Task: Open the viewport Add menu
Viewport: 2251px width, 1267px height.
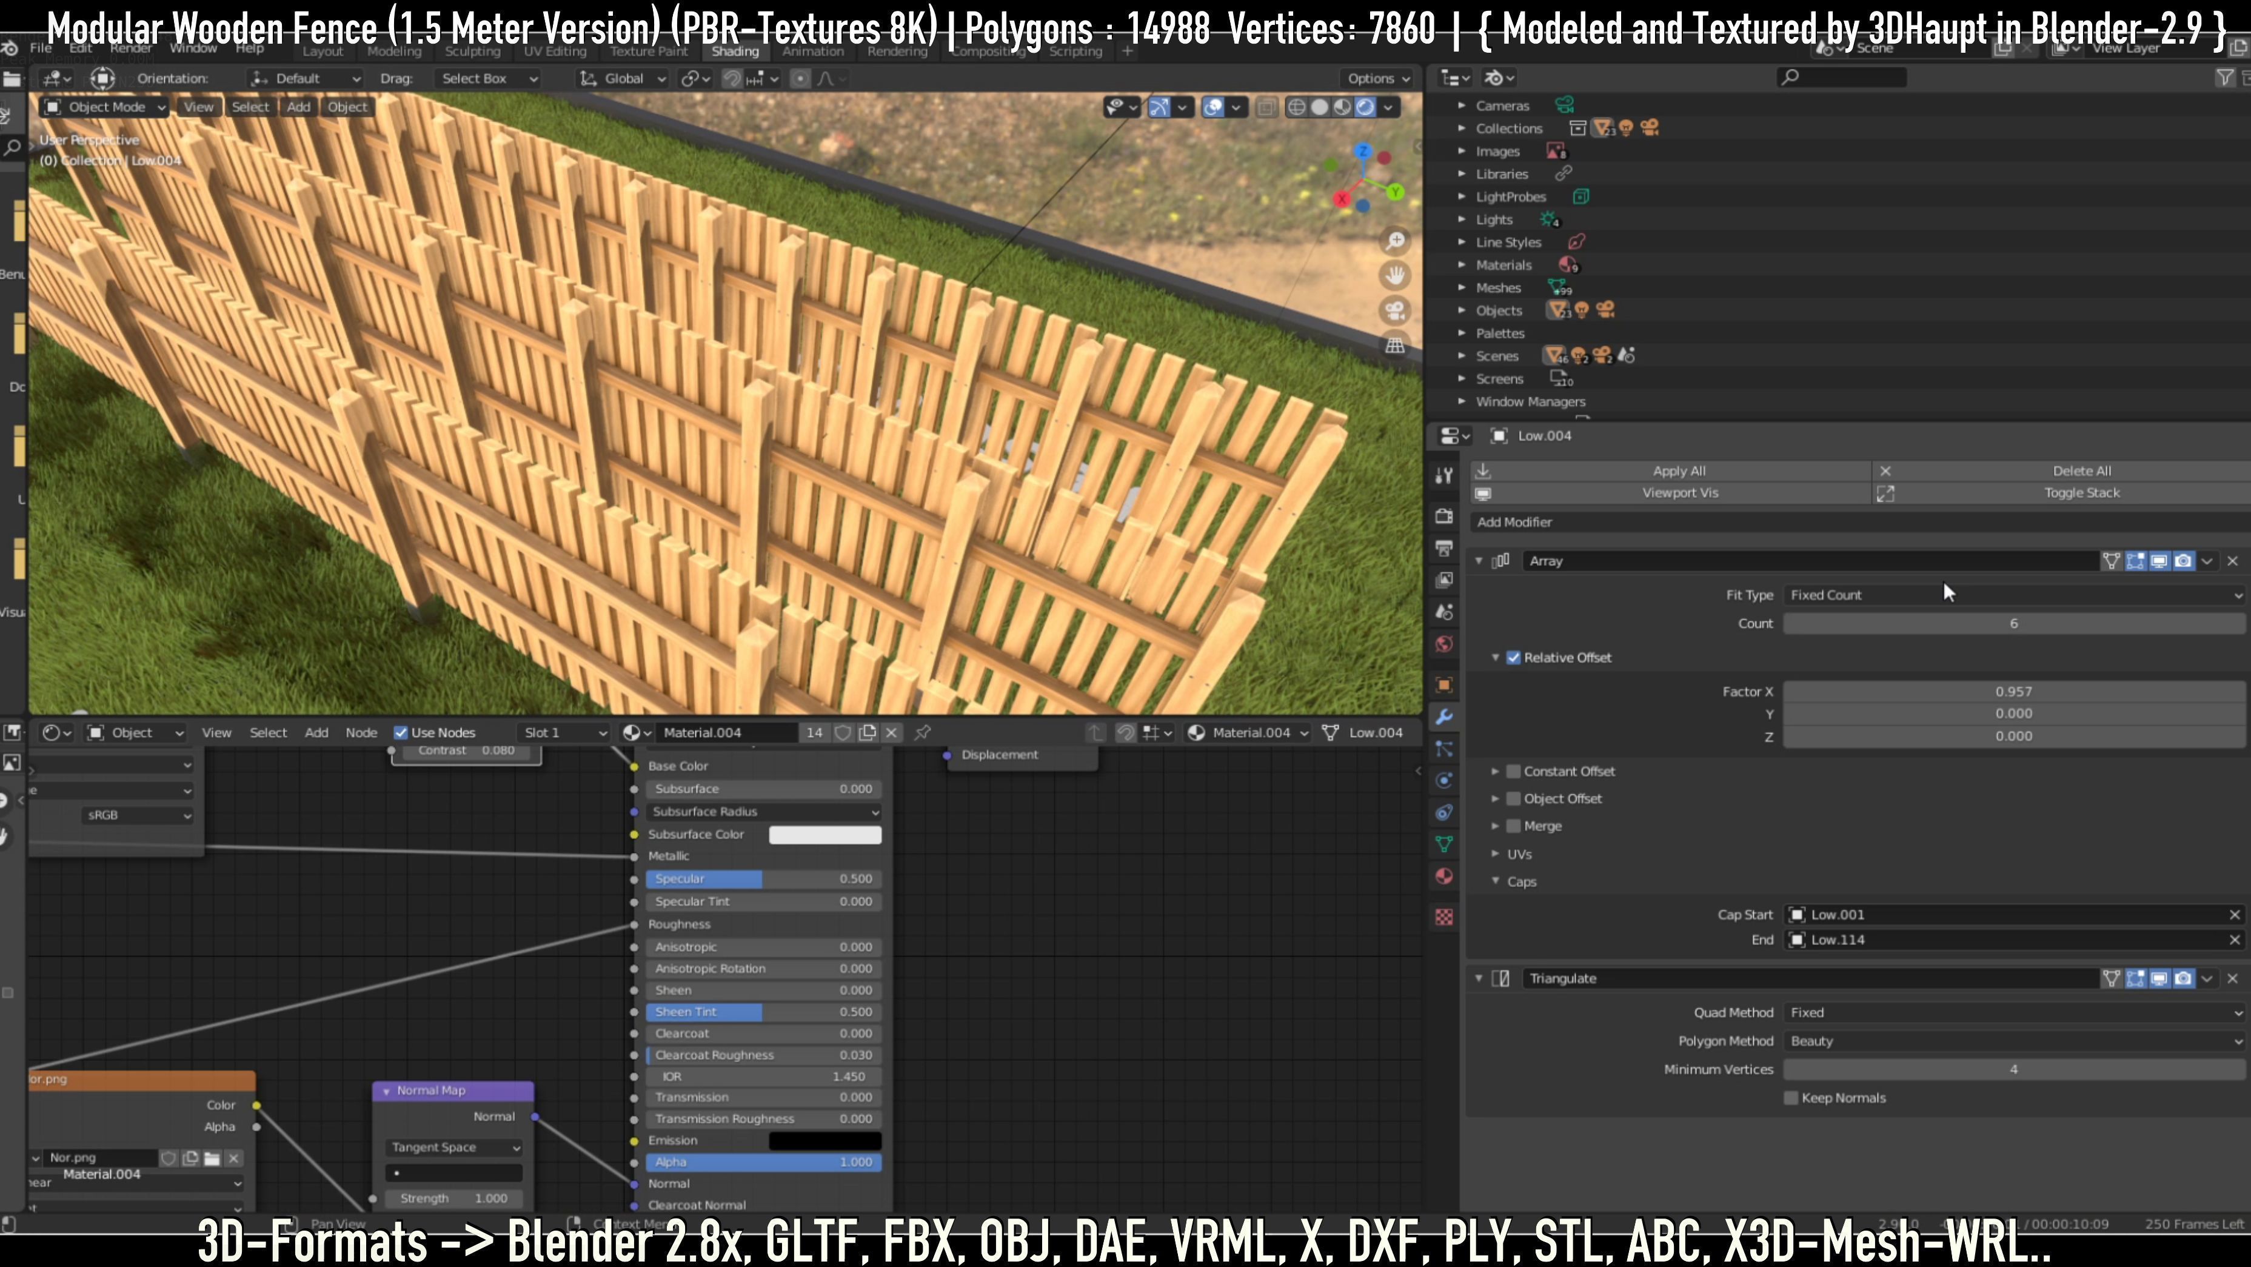Action: pyautogui.click(x=299, y=107)
